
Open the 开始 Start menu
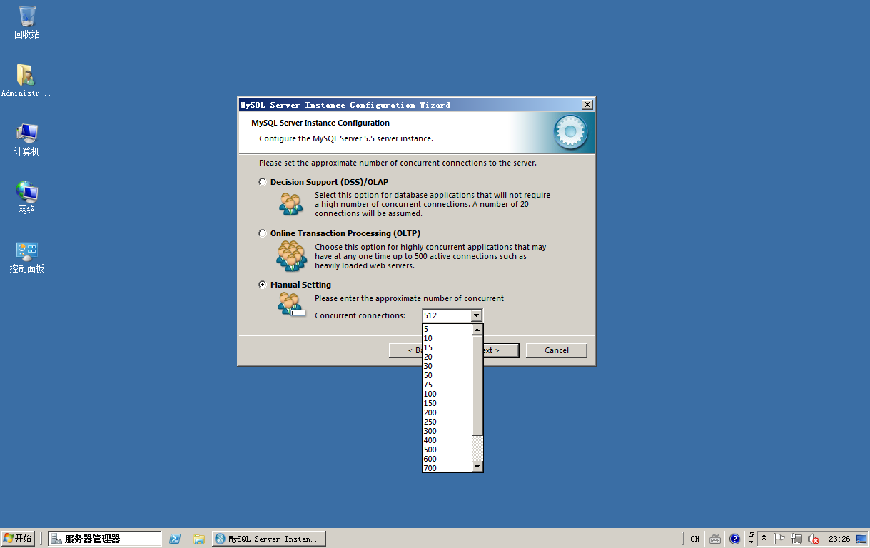pos(19,539)
